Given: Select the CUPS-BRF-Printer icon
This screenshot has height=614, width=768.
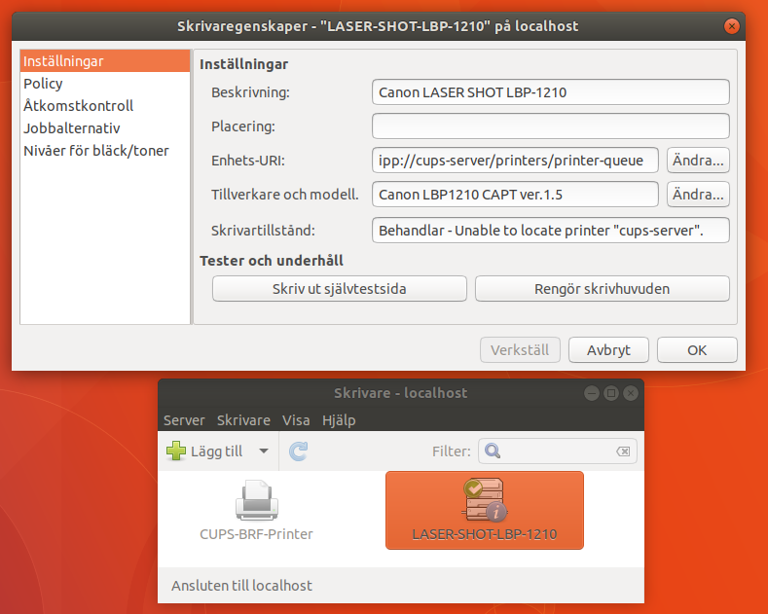Looking at the screenshot, I should point(257,499).
